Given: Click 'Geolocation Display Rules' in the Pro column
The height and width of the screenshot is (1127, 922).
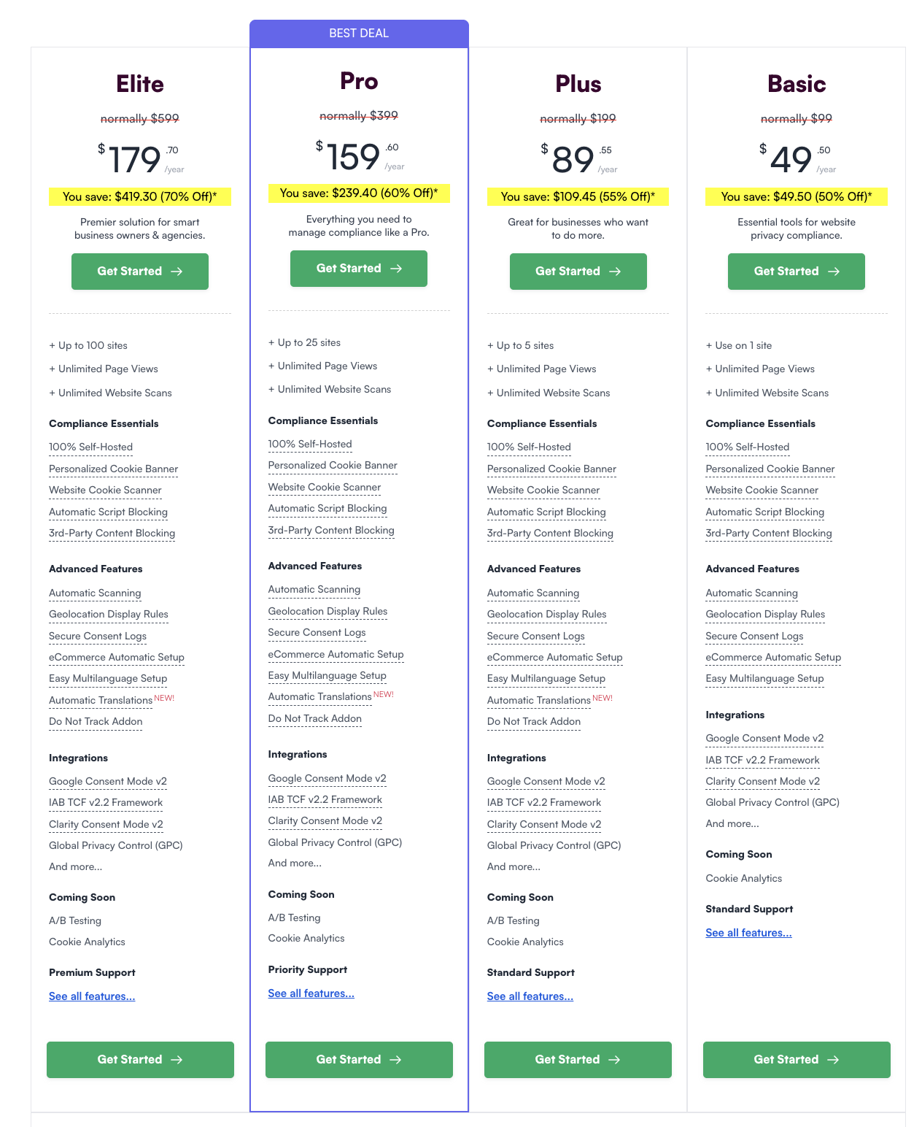Looking at the screenshot, I should (328, 612).
